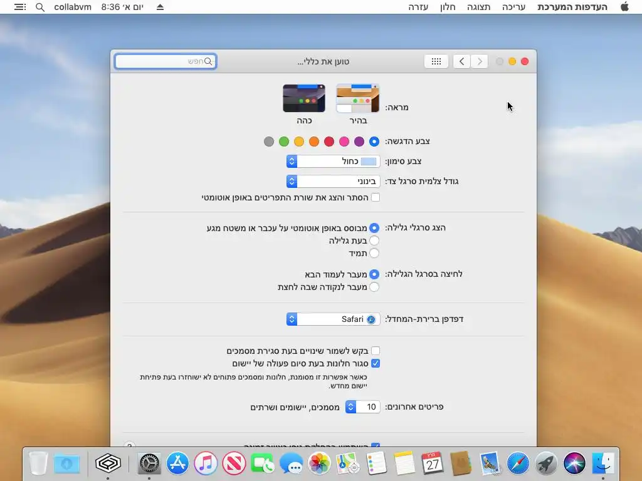This screenshot has width=642, height=481.
Task: Go forward with the right chevron
Action: [480, 61]
